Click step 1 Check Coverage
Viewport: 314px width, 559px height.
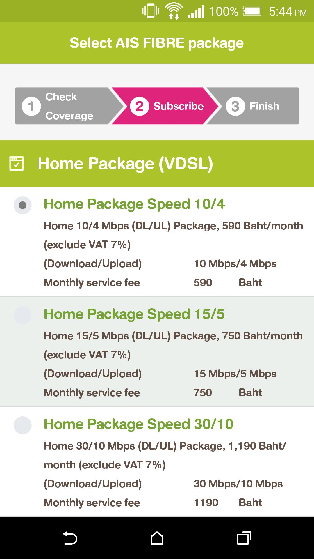(x=61, y=106)
